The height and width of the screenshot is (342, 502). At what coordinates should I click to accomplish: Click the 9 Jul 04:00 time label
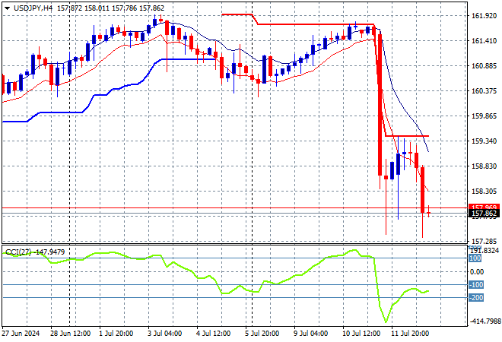(x=310, y=334)
